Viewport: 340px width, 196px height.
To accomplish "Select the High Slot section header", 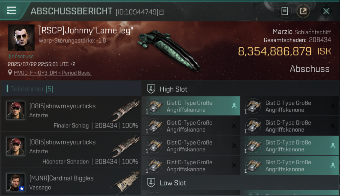I will coord(241,89).
